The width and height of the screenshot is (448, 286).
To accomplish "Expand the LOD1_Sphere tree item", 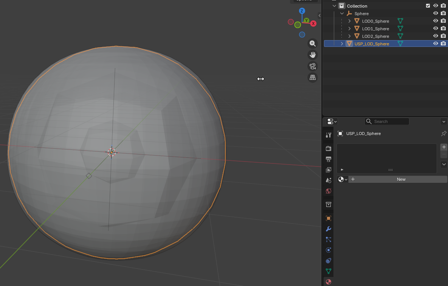I will tap(349, 29).
